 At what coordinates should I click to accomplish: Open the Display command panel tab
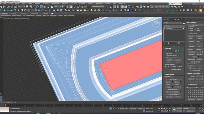pyautogui.click(x=178, y=19)
